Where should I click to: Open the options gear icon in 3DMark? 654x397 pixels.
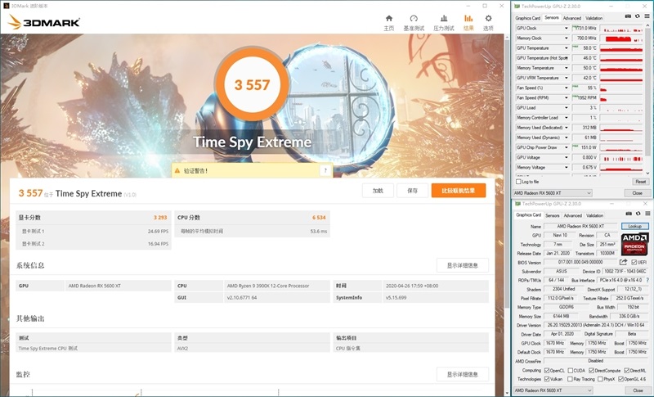tap(488, 21)
